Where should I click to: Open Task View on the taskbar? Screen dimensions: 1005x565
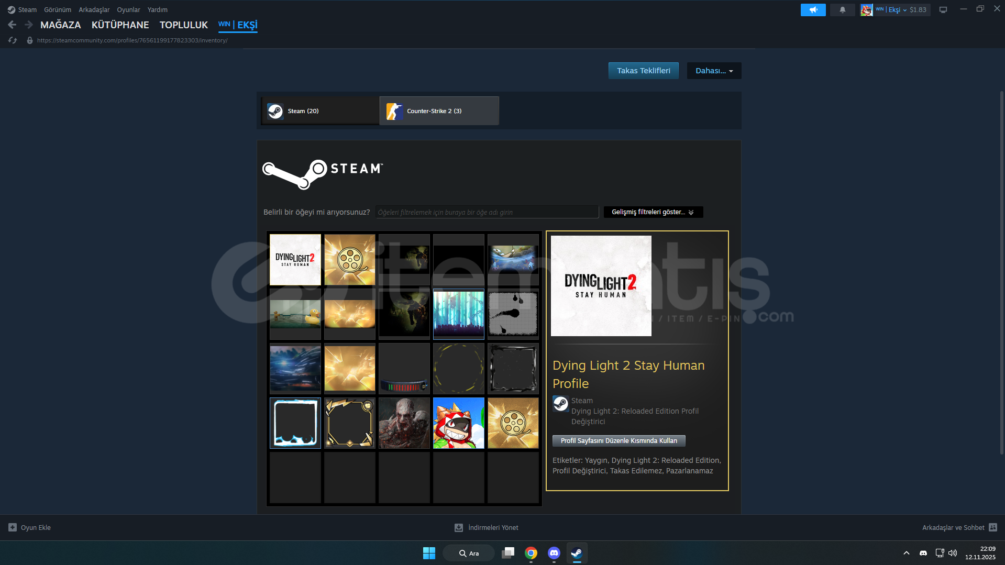click(x=508, y=553)
